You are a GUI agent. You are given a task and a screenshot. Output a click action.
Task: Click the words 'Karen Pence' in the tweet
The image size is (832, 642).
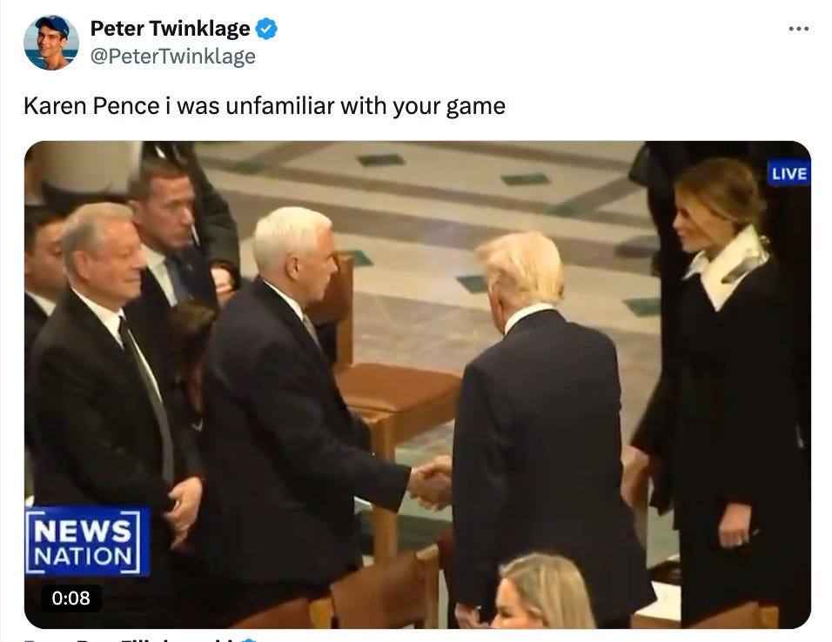[91, 105]
